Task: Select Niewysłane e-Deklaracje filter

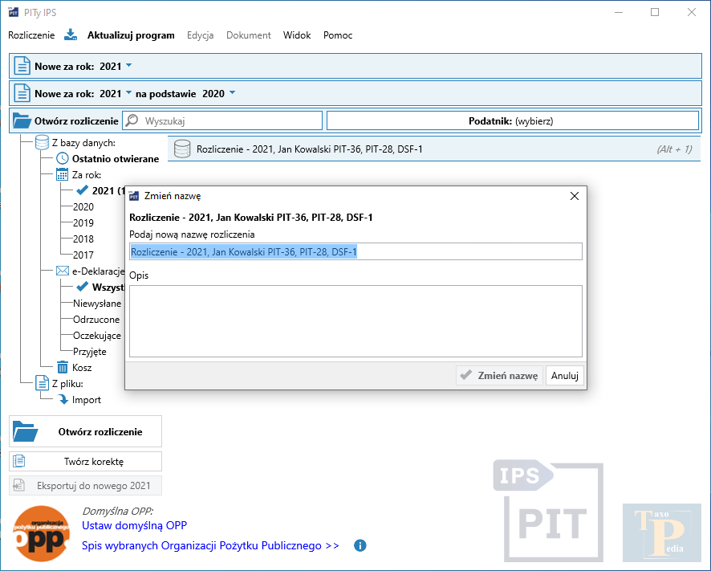Action: coord(97,304)
